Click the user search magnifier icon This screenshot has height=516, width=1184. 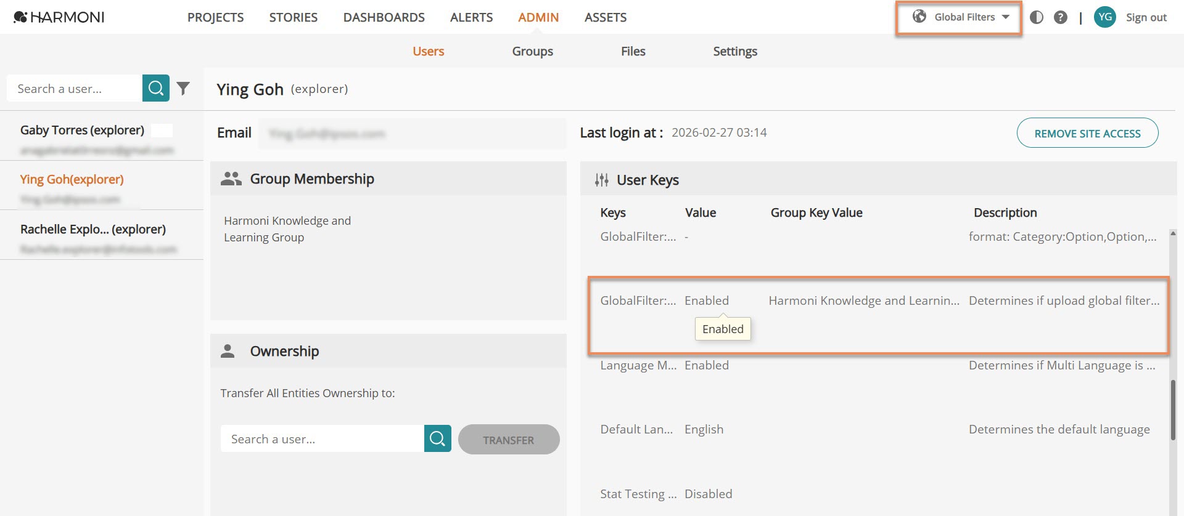156,88
